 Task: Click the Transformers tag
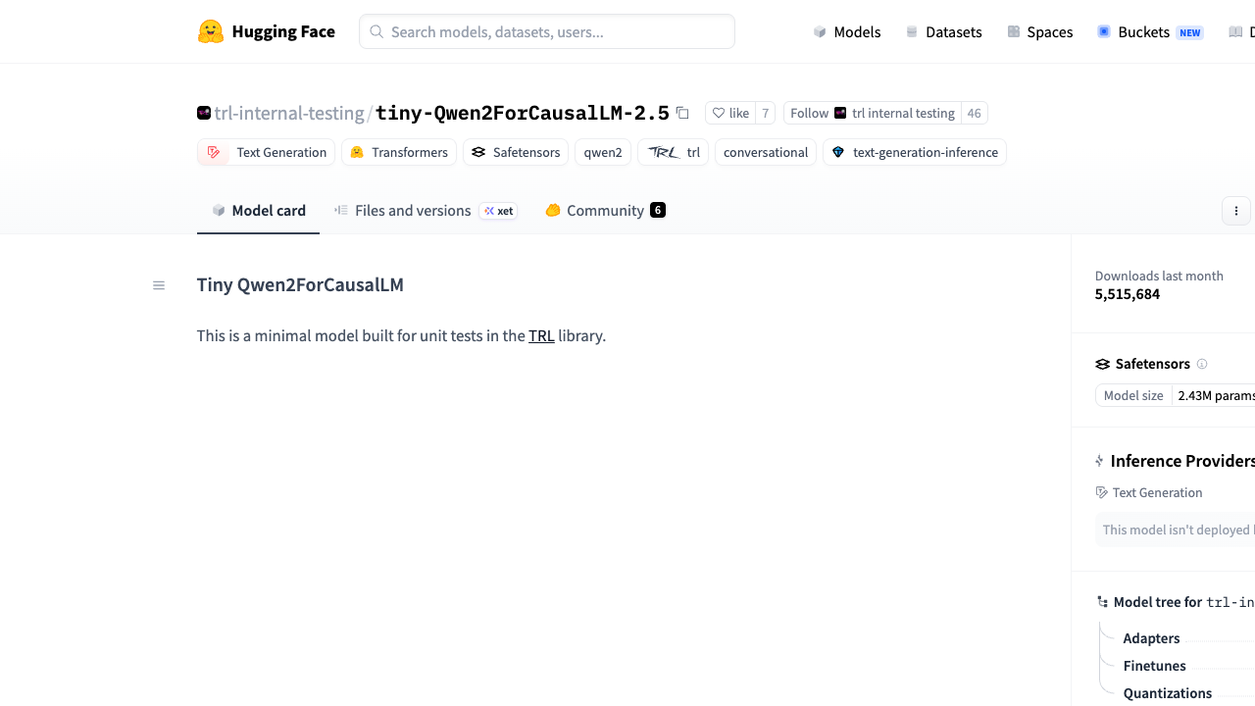coord(399,152)
